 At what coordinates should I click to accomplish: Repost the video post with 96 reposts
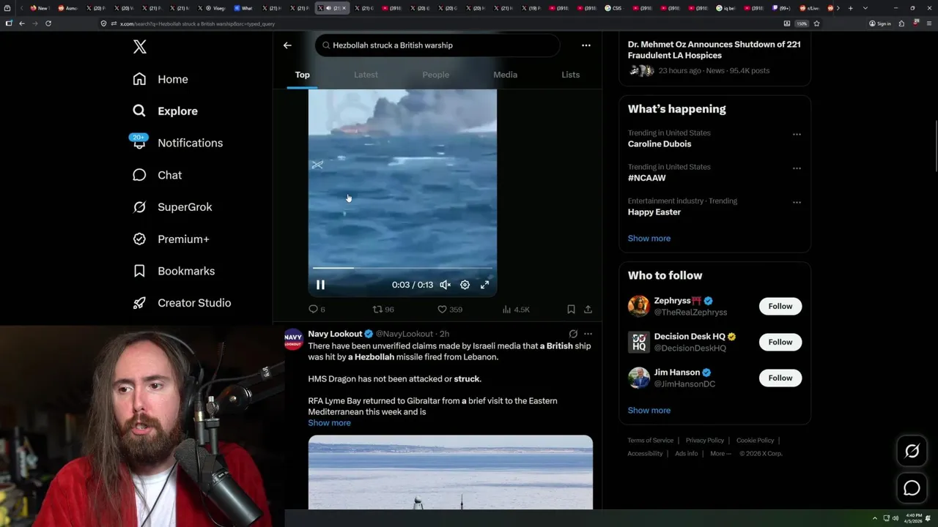coord(383,310)
